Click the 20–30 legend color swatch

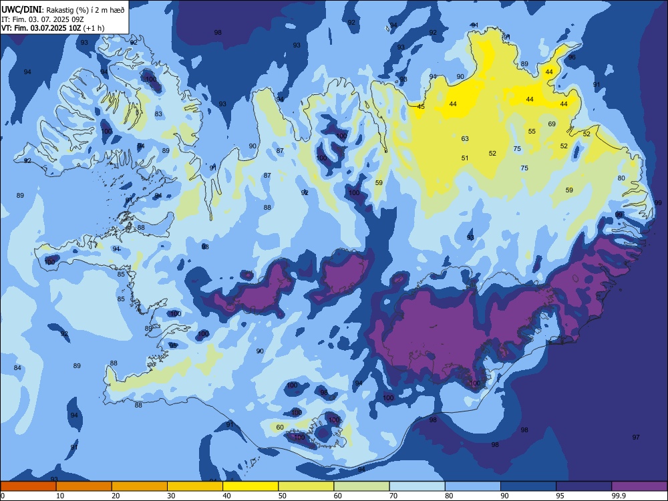click(x=140, y=486)
